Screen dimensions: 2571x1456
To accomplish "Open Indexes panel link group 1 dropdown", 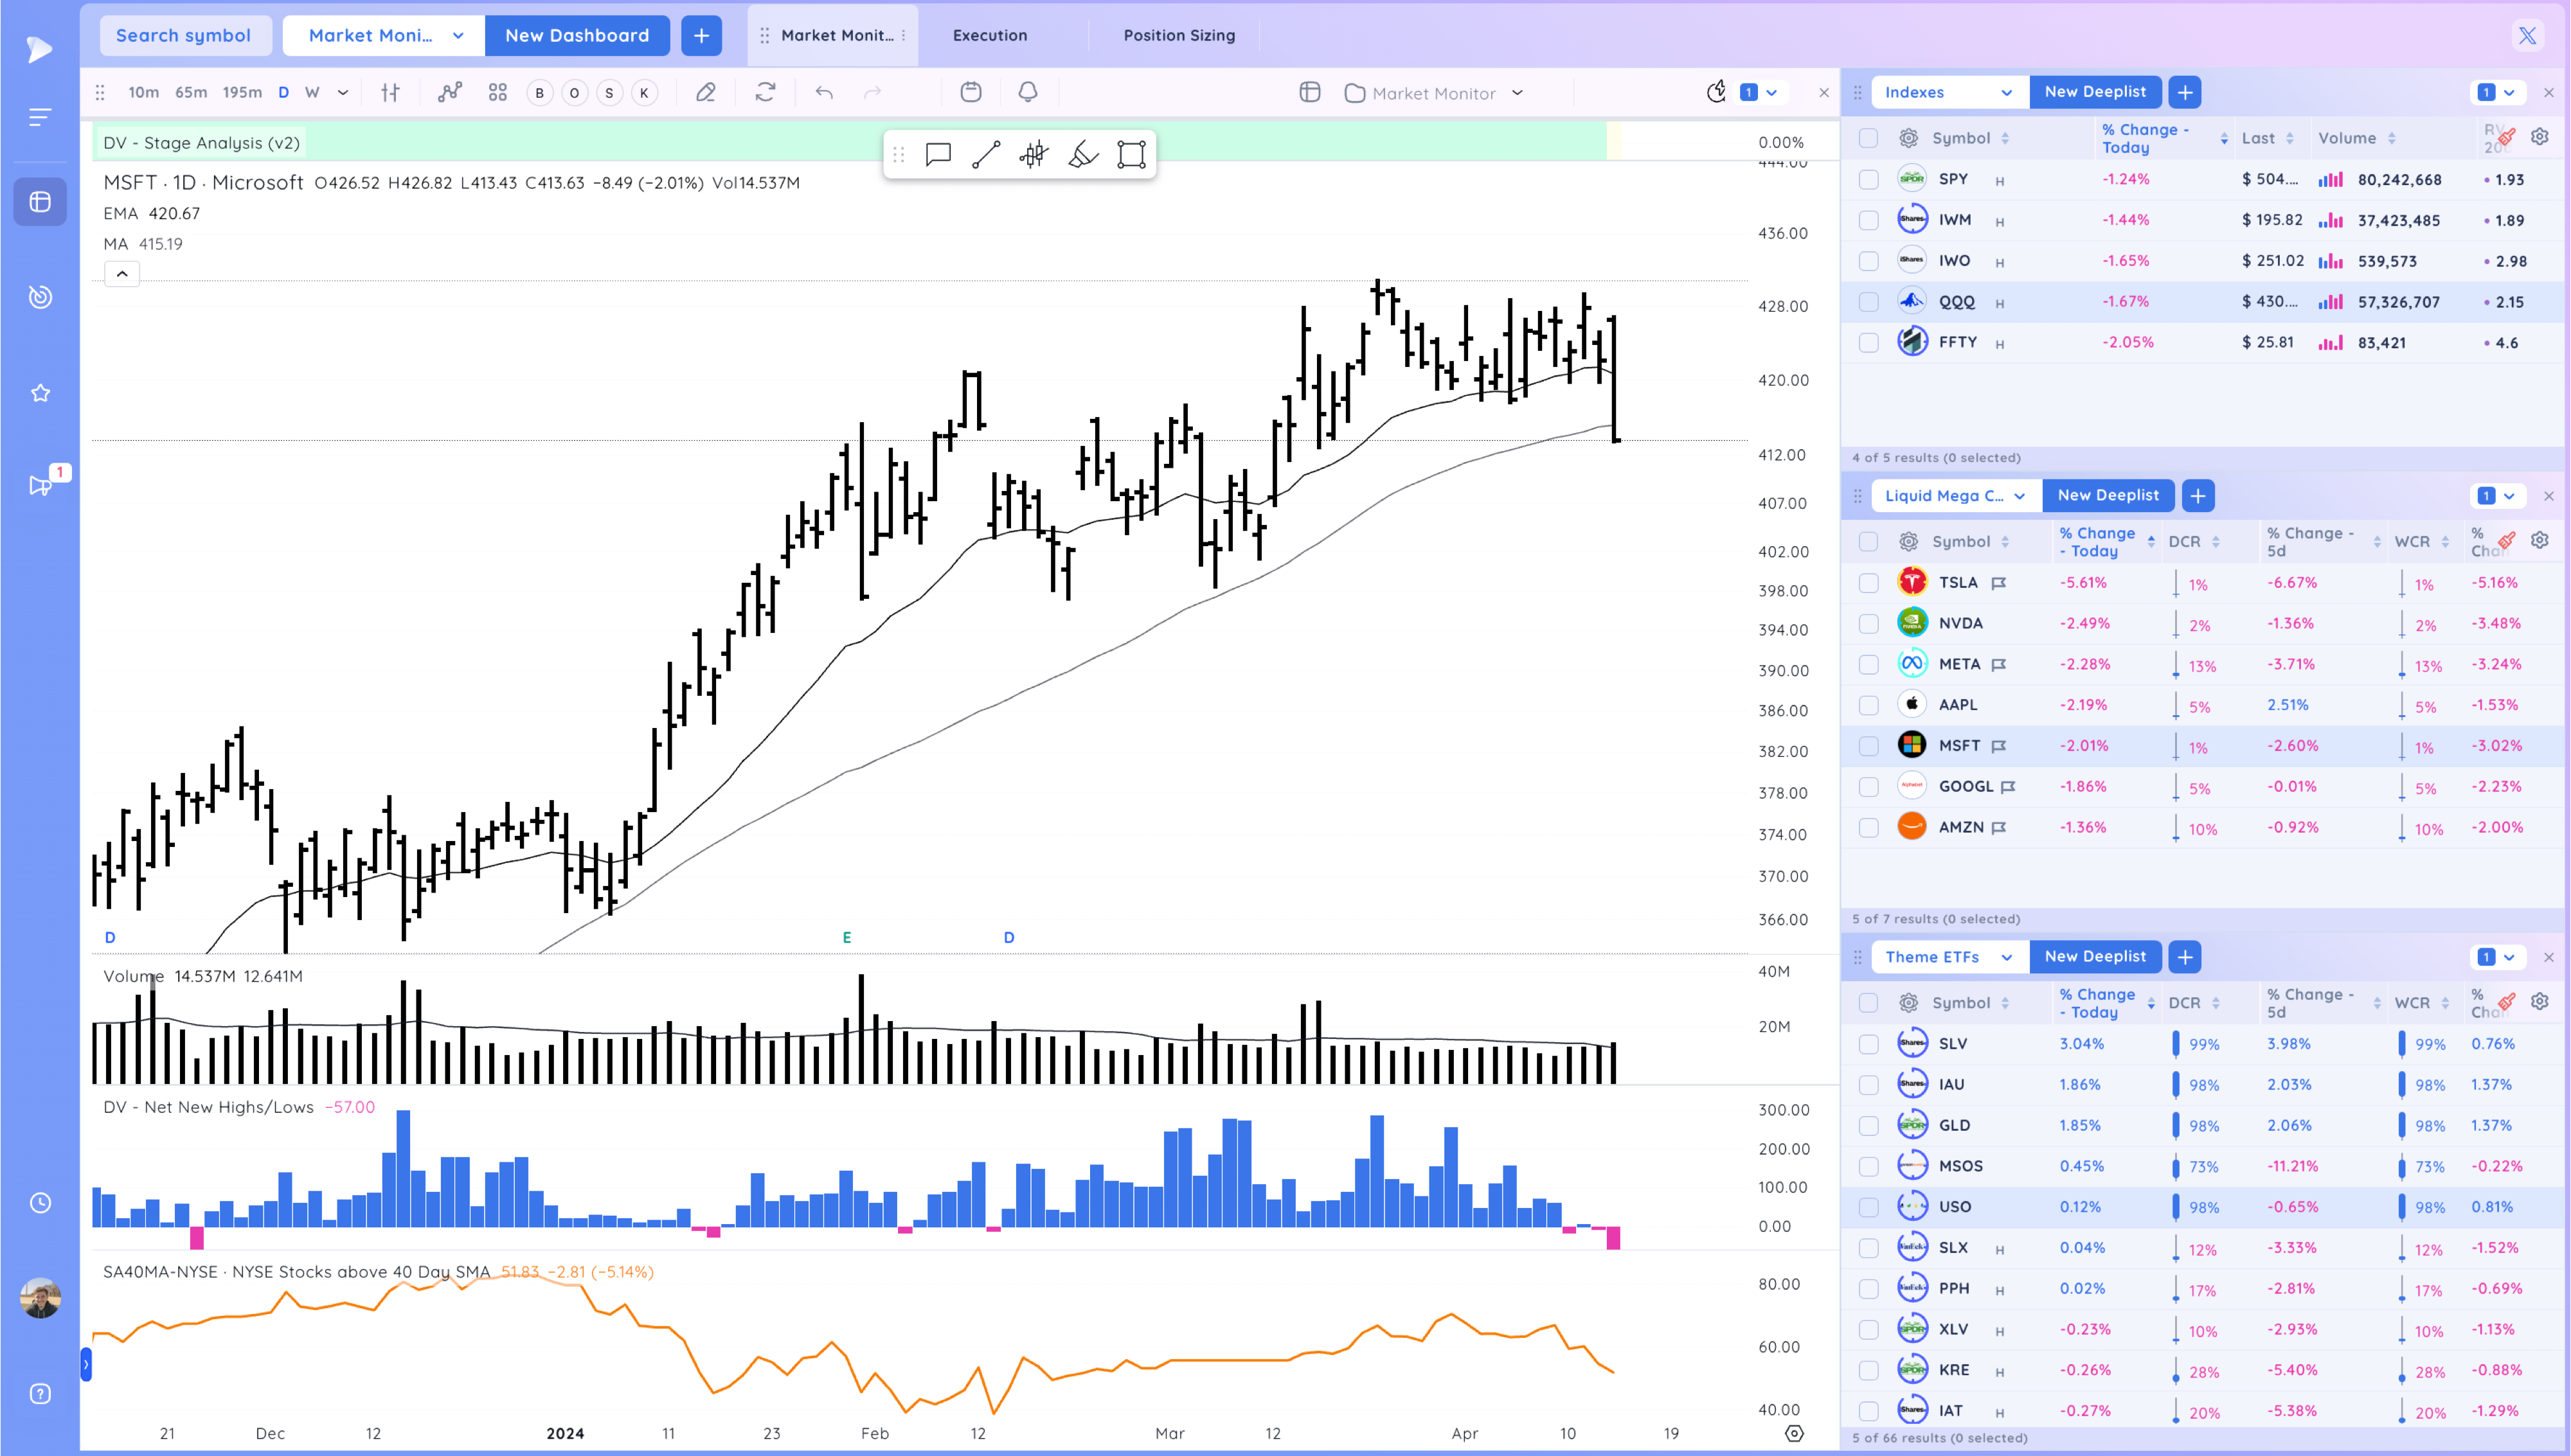I will (x=2498, y=92).
